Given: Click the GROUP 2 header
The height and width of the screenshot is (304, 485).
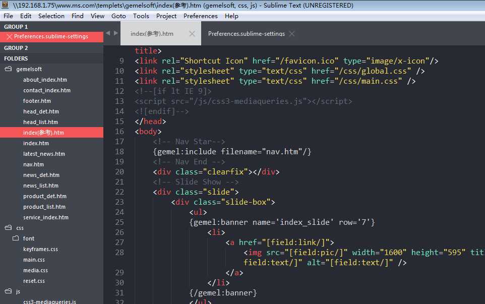Looking at the screenshot, I should click(16, 48).
